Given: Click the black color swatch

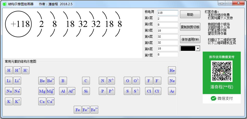Looking at the screenshot, I should pos(188,48).
